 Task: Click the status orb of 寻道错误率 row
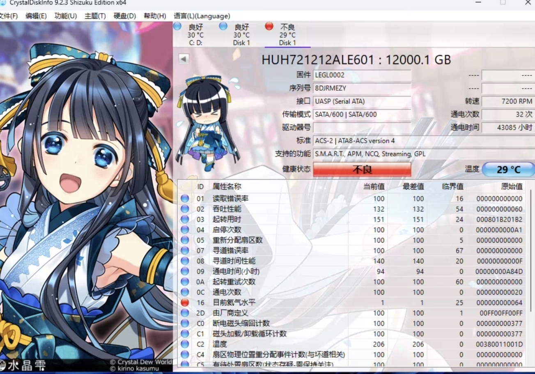[x=185, y=250]
